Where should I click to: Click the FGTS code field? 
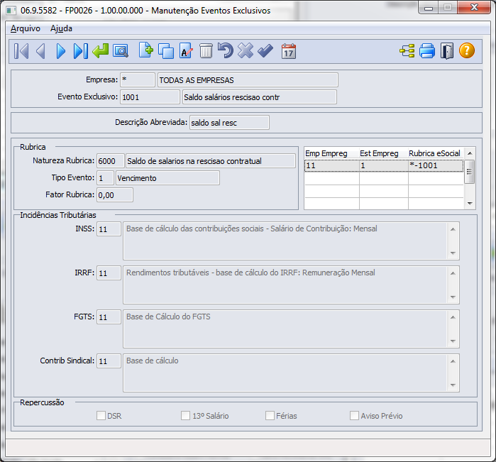coord(109,317)
